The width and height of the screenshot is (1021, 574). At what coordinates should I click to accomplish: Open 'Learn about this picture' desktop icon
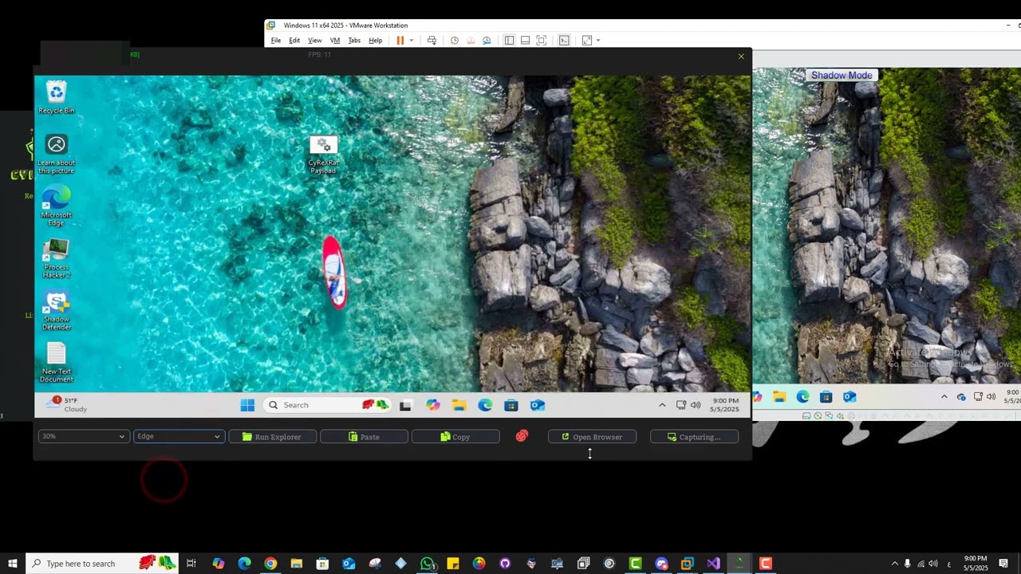(x=56, y=154)
